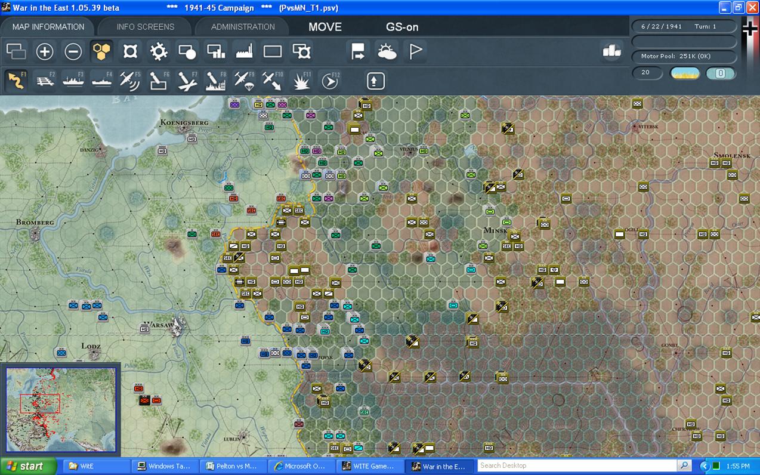Zoom out the map with minus icon
Screen dimensions: 760x475
(x=73, y=51)
